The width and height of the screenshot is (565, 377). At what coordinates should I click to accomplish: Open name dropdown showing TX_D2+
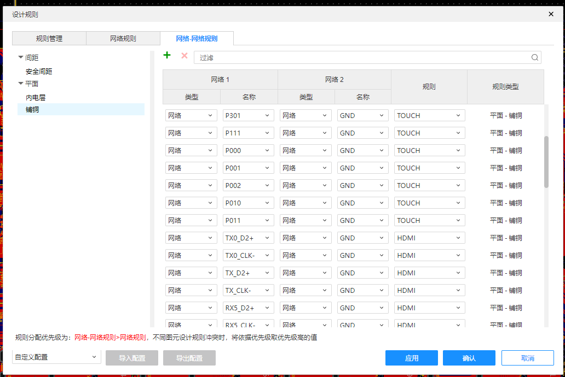(x=248, y=273)
